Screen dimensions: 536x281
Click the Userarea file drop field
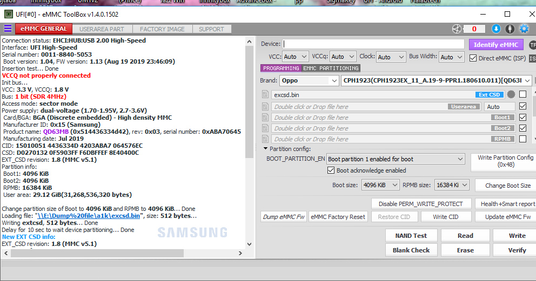[x=377, y=107]
